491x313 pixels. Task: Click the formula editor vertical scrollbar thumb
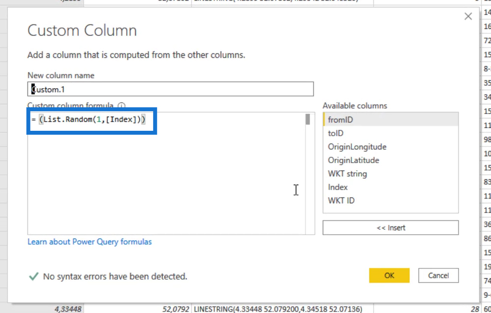pyautogui.click(x=308, y=119)
